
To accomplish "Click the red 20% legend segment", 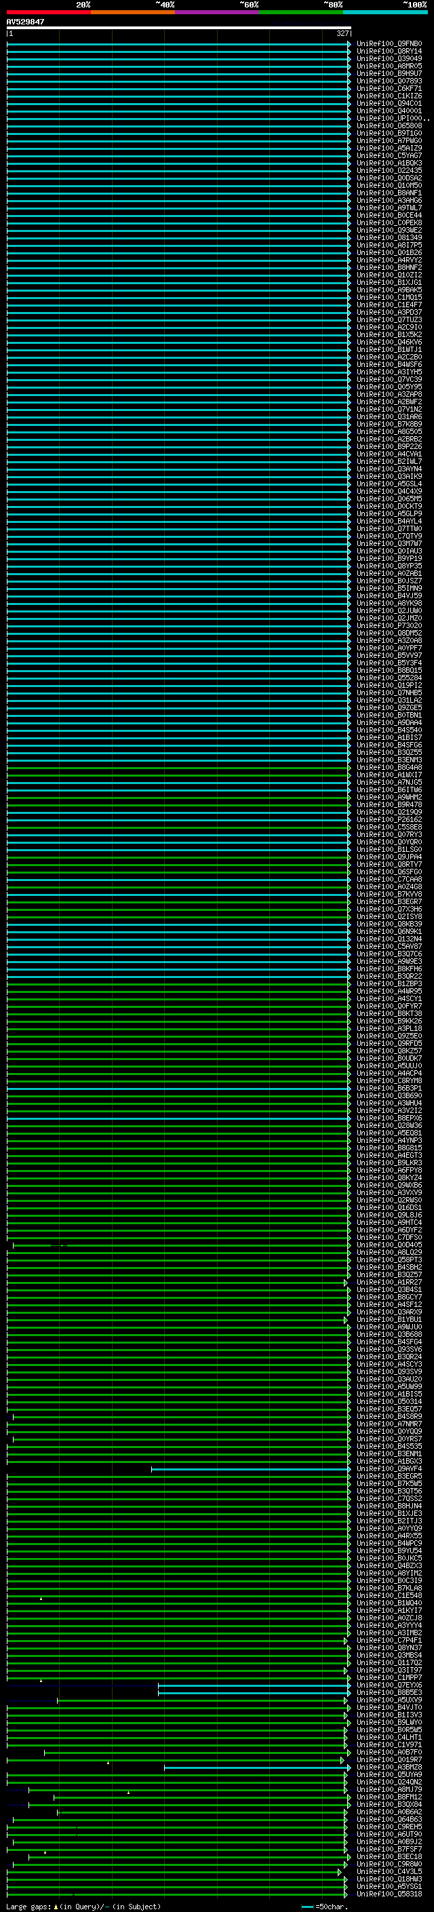I will [48, 12].
